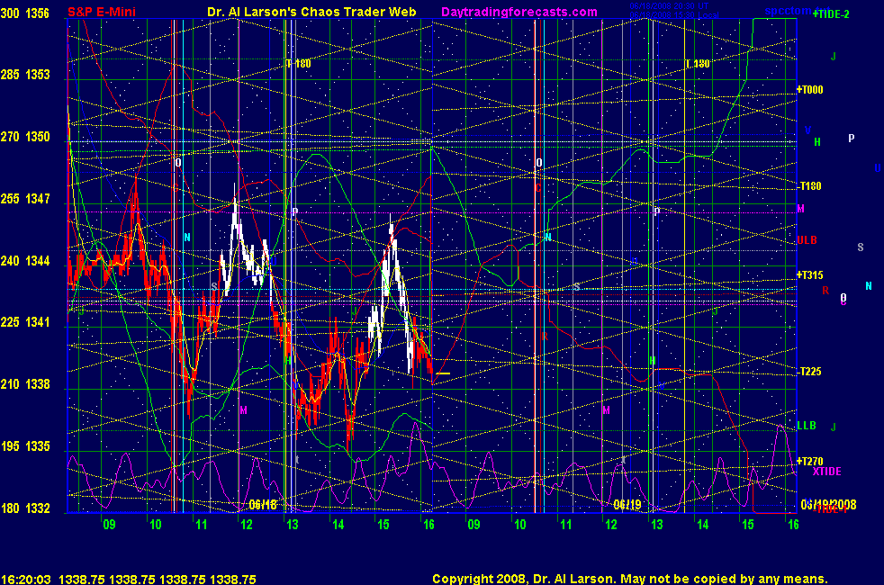
Task: Click the Copyright 2008 Dr. Al Larson notice
Action: [x=630, y=579]
